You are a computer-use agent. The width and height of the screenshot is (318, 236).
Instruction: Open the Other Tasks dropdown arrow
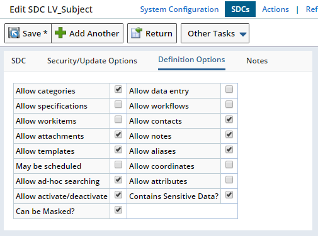[243, 34]
